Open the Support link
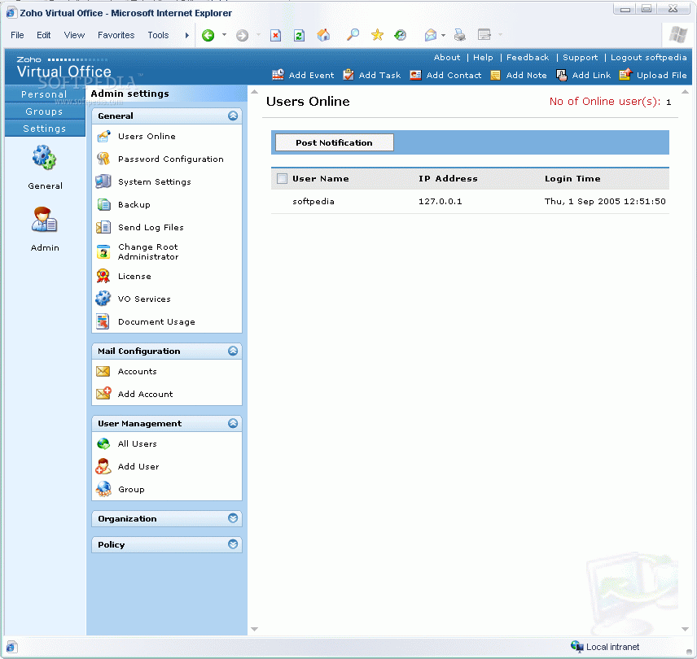 580,57
